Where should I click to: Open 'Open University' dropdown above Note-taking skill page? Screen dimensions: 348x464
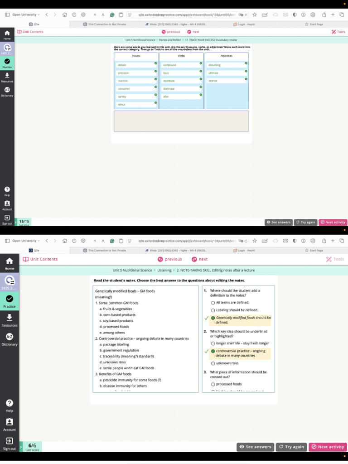tap(26, 241)
